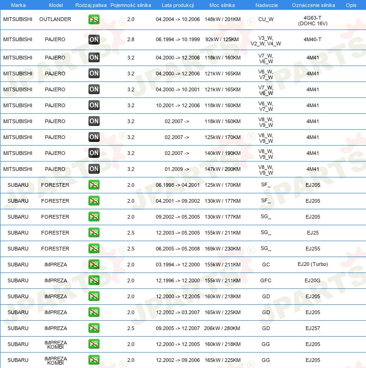The image size is (366, 368).
Task: Click petrol icon in IMPREZA GC row
Action: [94, 265]
